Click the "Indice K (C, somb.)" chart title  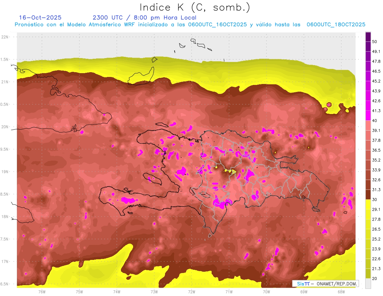(195, 7)
